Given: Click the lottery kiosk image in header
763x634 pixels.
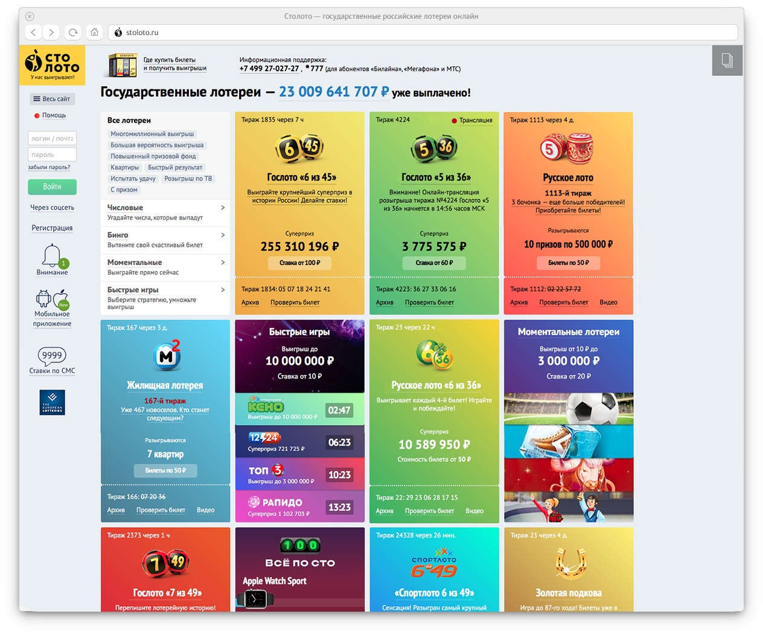Looking at the screenshot, I should click(x=123, y=65).
